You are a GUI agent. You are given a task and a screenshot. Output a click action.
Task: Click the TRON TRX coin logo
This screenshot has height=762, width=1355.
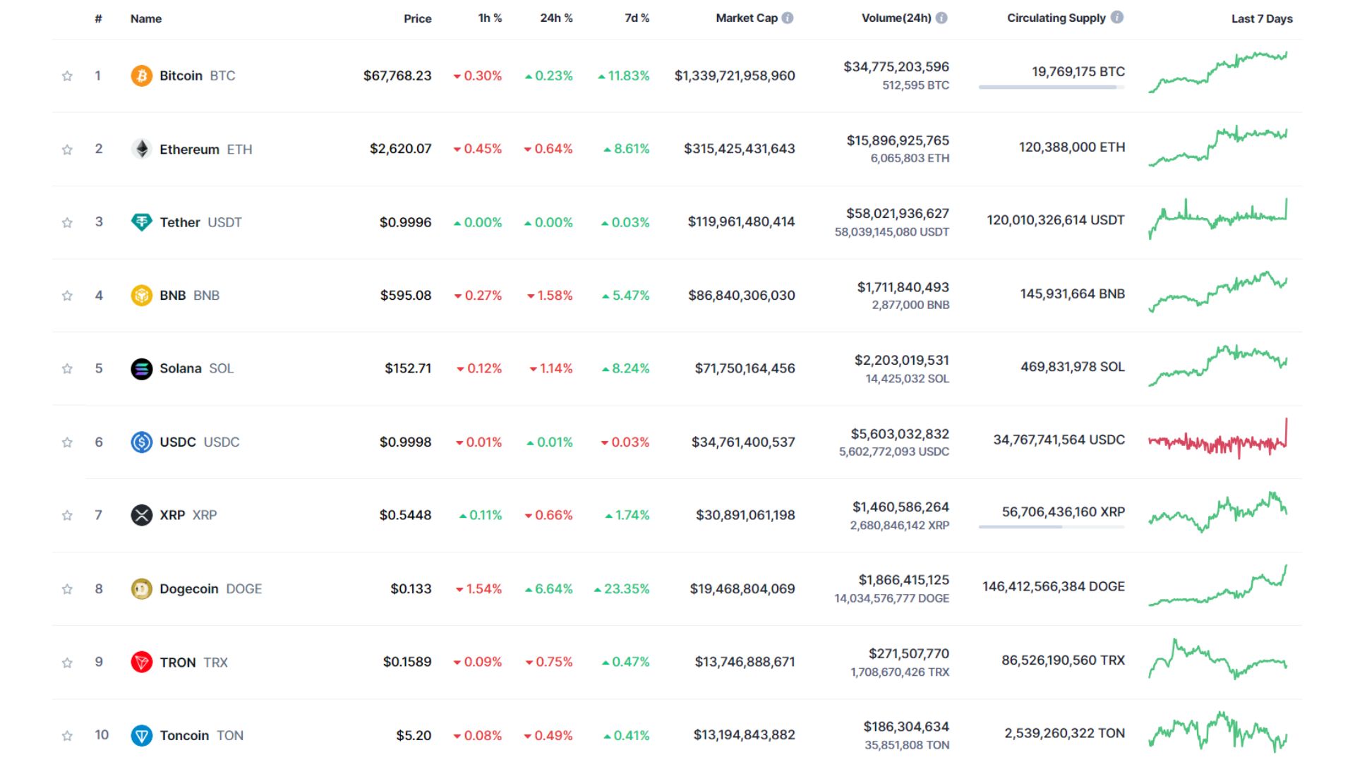coord(142,662)
